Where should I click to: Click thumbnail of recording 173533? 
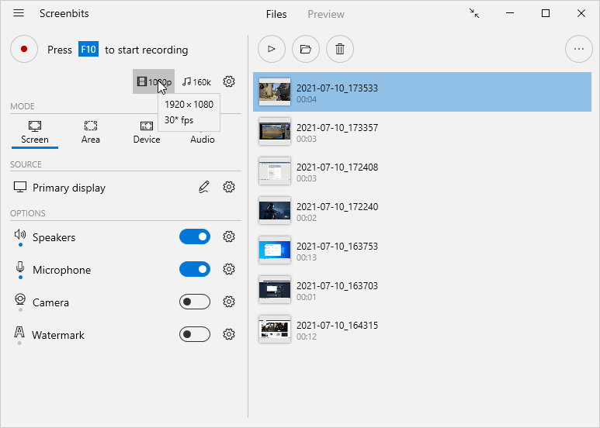[275, 92]
